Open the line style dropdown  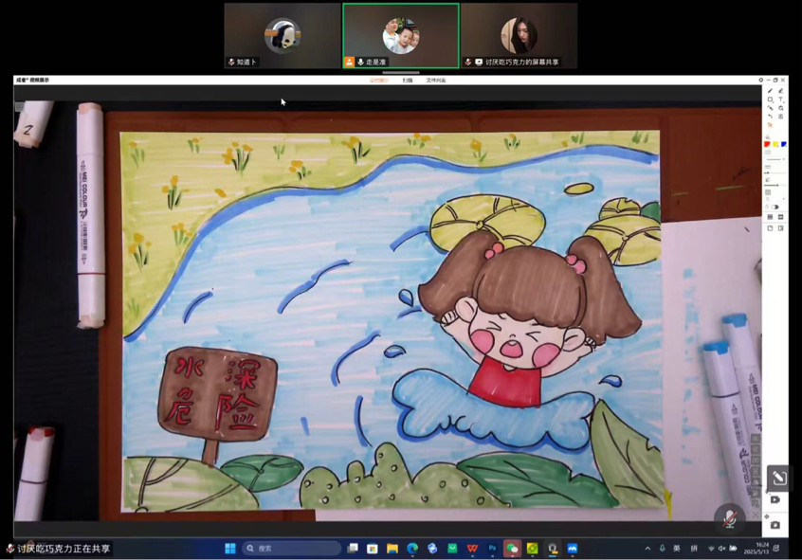(775, 160)
